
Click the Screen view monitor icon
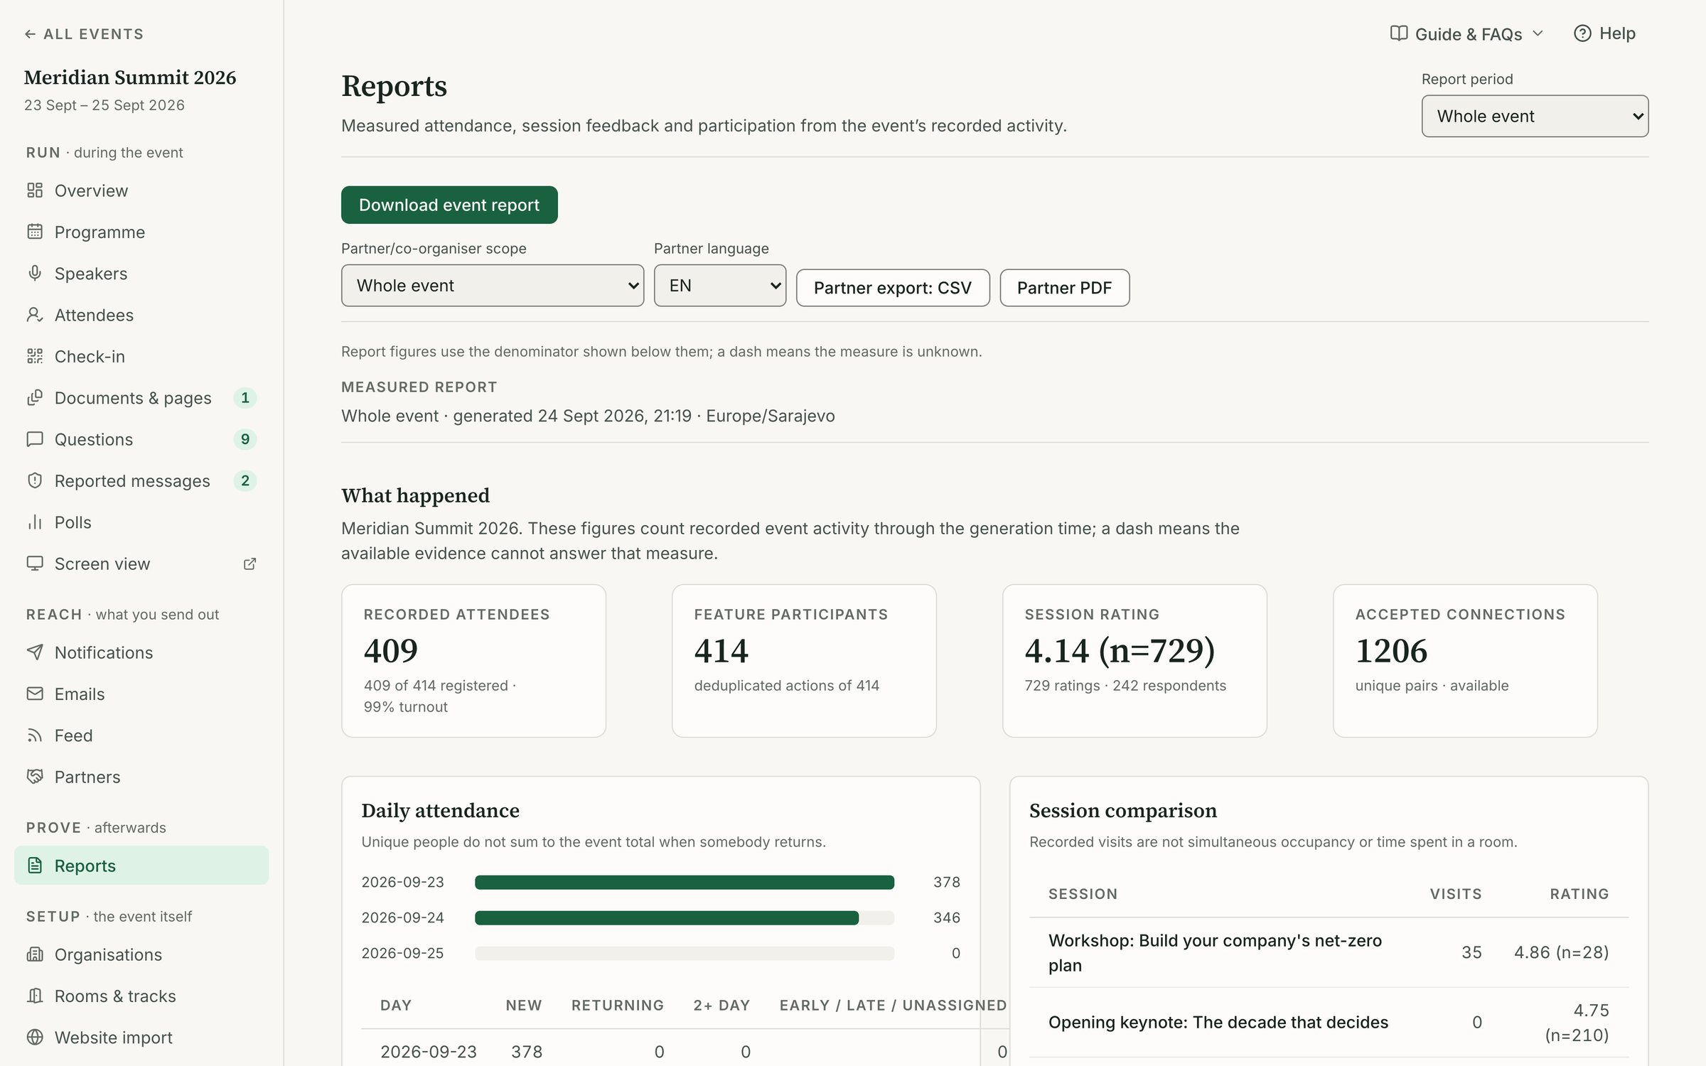pos(35,564)
